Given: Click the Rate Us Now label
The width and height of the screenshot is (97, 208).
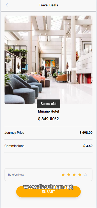Looking at the screenshot, I should pos(16,175).
